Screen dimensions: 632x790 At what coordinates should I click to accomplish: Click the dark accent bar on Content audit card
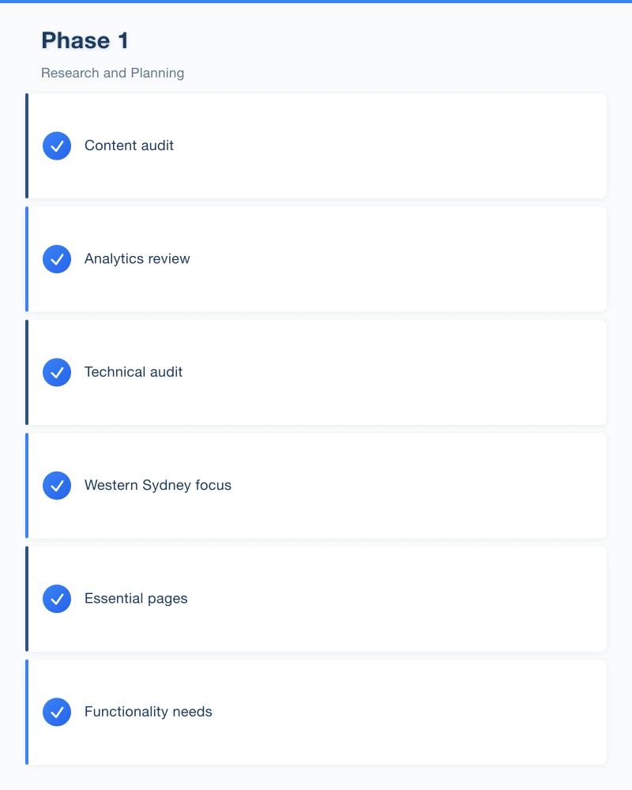27,146
